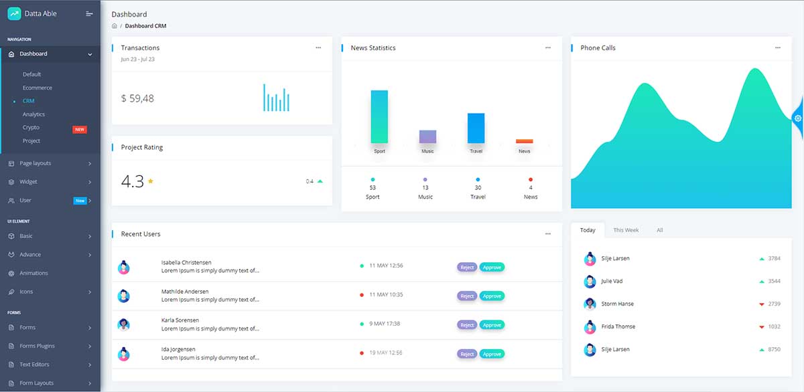Expand the Basic submenu chevron

[90, 236]
